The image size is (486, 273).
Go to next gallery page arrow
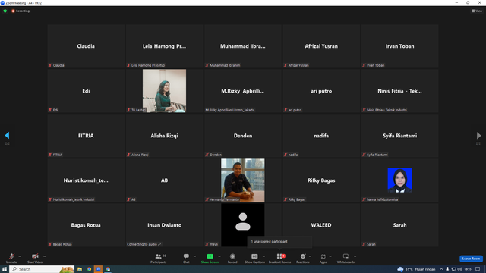pyautogui.click(x=478, y=135)
